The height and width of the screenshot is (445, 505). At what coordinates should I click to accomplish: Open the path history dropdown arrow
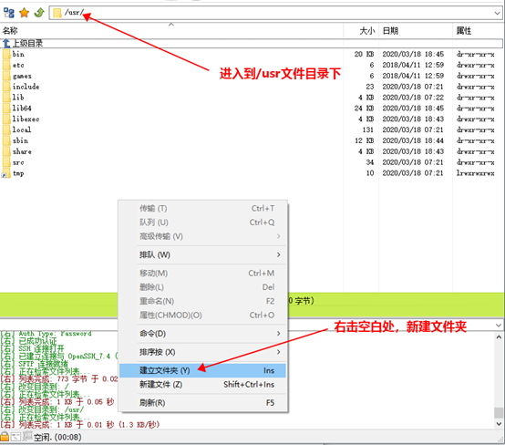(x=498, y=13)
